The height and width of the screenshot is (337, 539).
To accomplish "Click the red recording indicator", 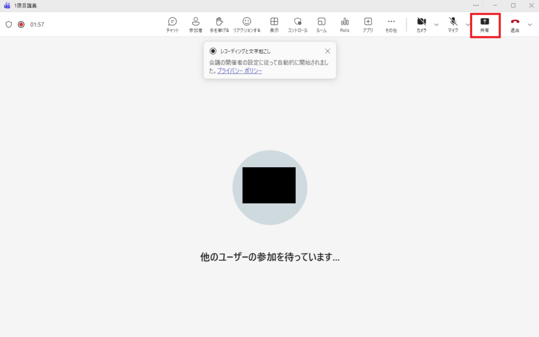I will [x=21, y=24].
